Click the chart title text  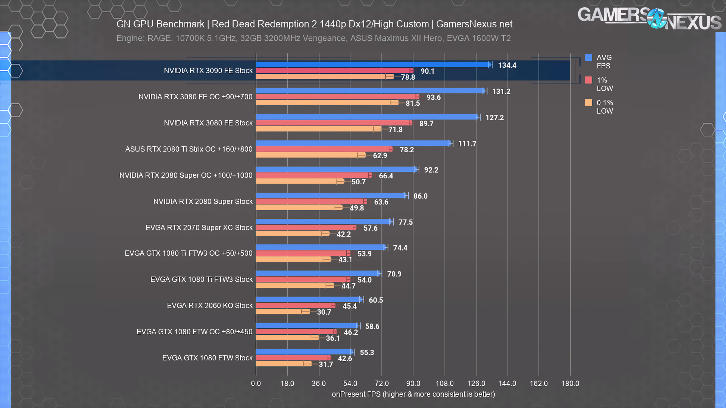tap(314, 24)
